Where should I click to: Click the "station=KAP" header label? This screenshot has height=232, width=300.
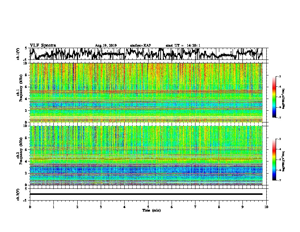(141, 45)
